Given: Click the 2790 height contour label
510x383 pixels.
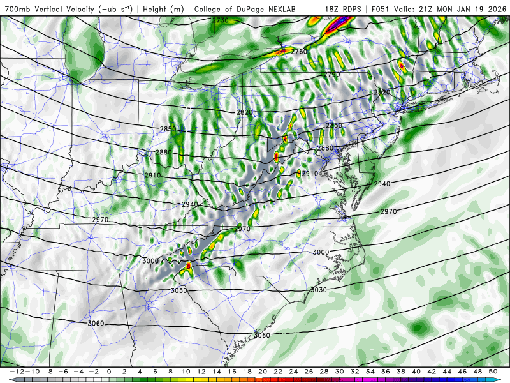Looking at the screenshot, I should pyautogui.click(x=331, y=75).
